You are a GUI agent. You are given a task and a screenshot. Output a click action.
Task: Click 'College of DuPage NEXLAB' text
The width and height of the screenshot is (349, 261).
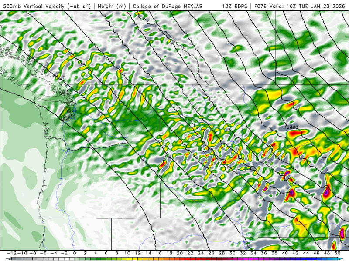pyautogui.click(x=168, y=6)
